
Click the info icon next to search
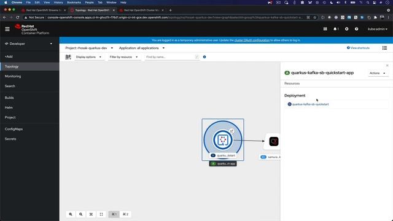(x=204, y=57)
